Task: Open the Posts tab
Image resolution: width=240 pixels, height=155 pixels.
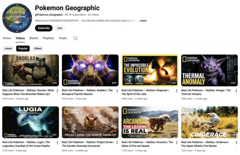Action: (x=63, y=38)
